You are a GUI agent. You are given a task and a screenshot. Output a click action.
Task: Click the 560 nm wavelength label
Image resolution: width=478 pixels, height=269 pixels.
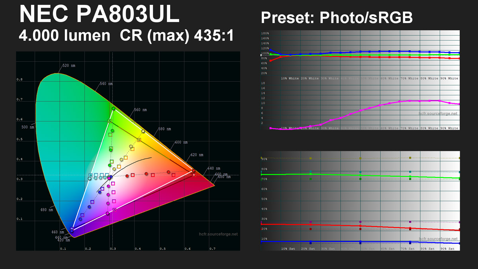tap(140, 110)
